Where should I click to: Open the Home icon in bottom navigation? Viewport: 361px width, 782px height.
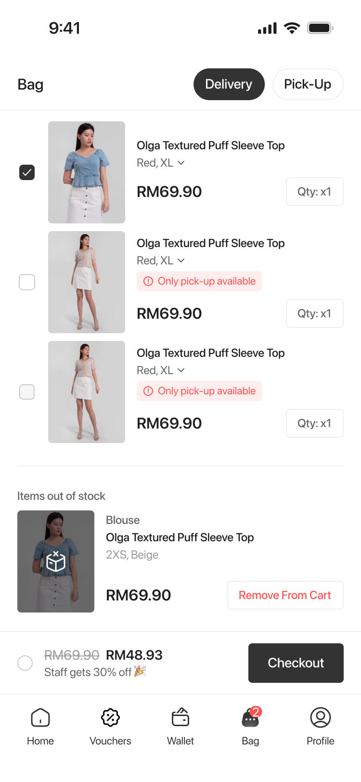(x=40, y=717)
